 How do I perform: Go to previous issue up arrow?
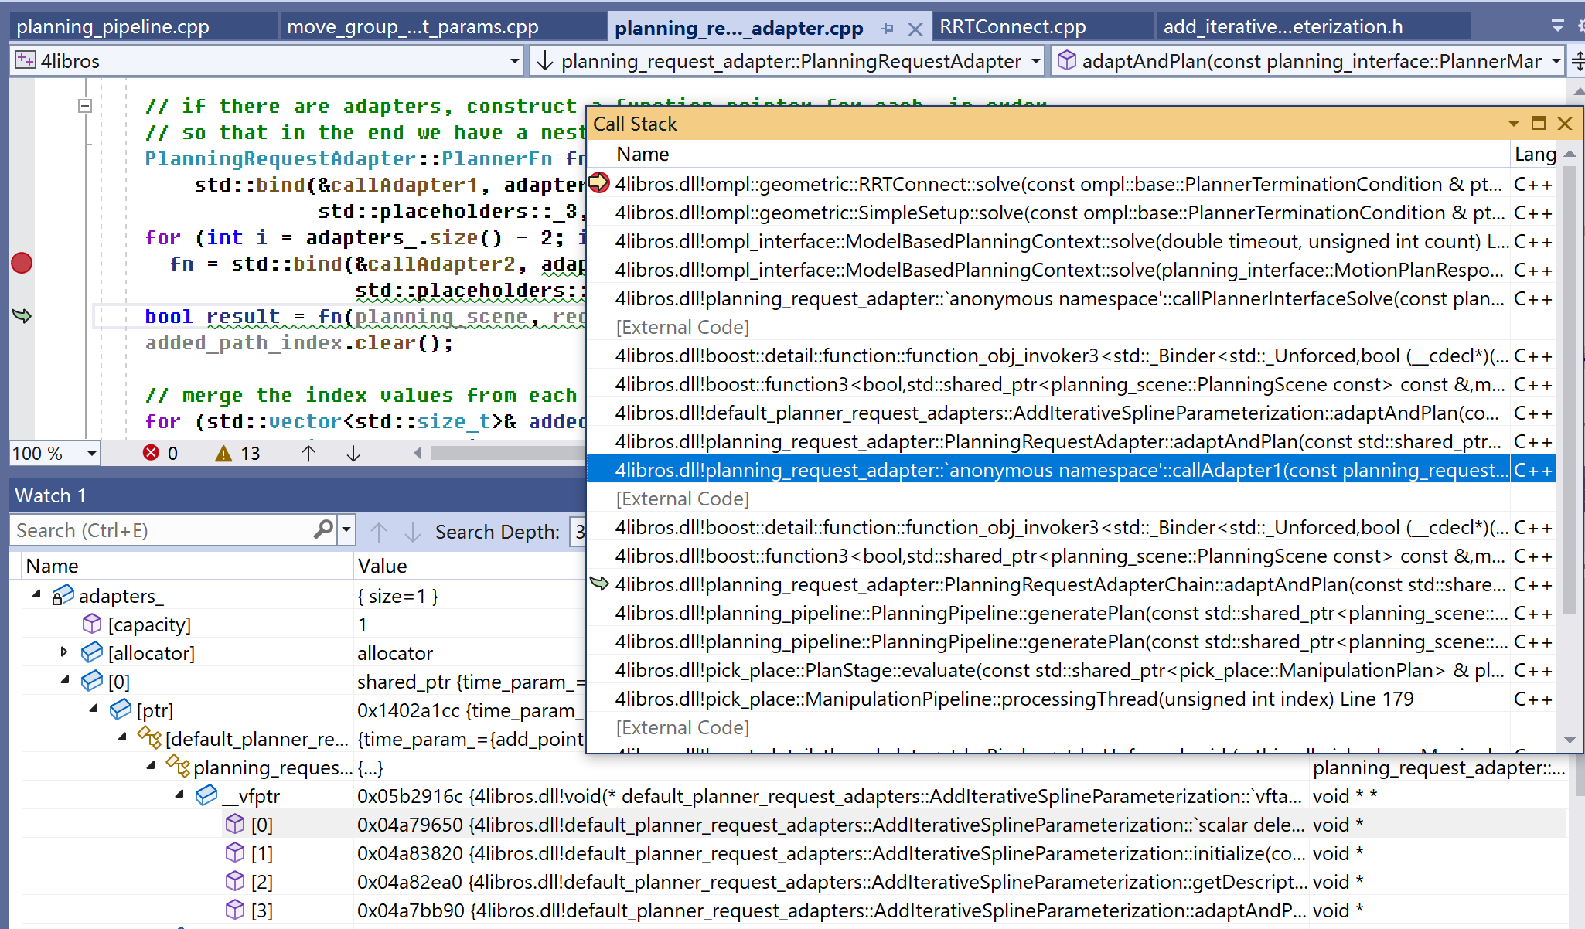click(x=308, y=453)
